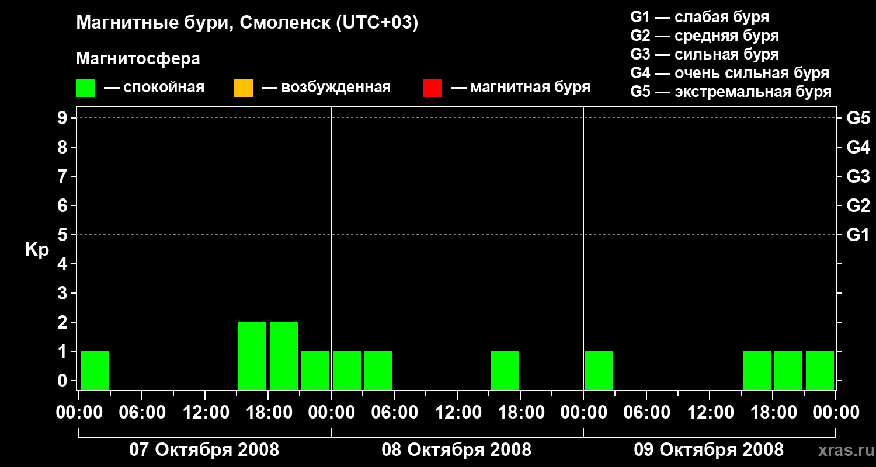Click the 'G3 — сильная буря' legend entry

tap(704, 54)
